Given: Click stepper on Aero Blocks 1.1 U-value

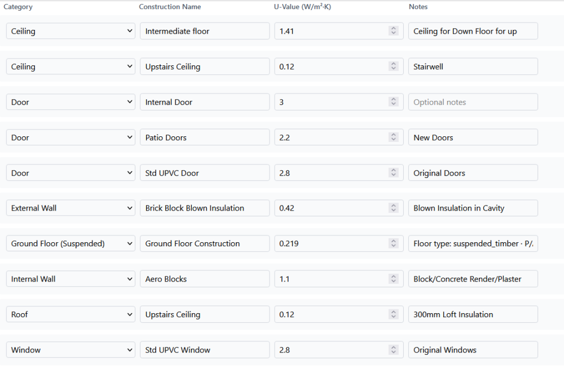Looking at the screenshot, I should tap(394, 279).
